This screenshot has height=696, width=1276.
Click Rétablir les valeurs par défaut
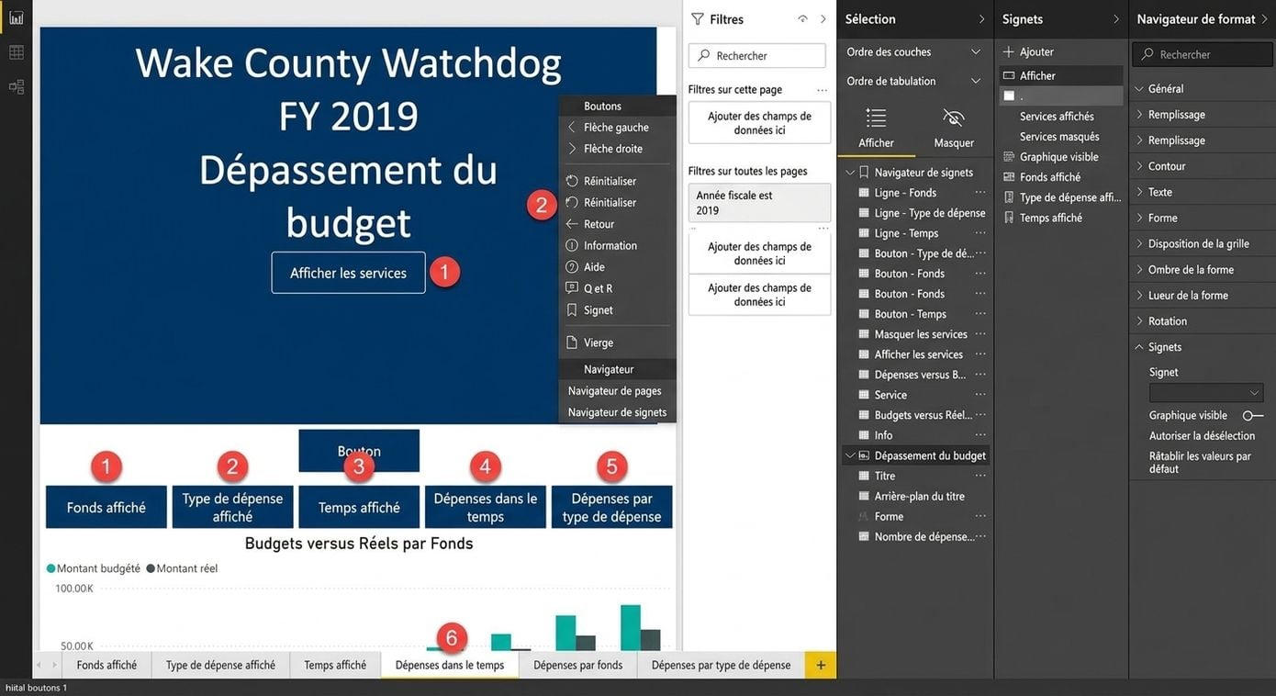[x=1200, y=462]
